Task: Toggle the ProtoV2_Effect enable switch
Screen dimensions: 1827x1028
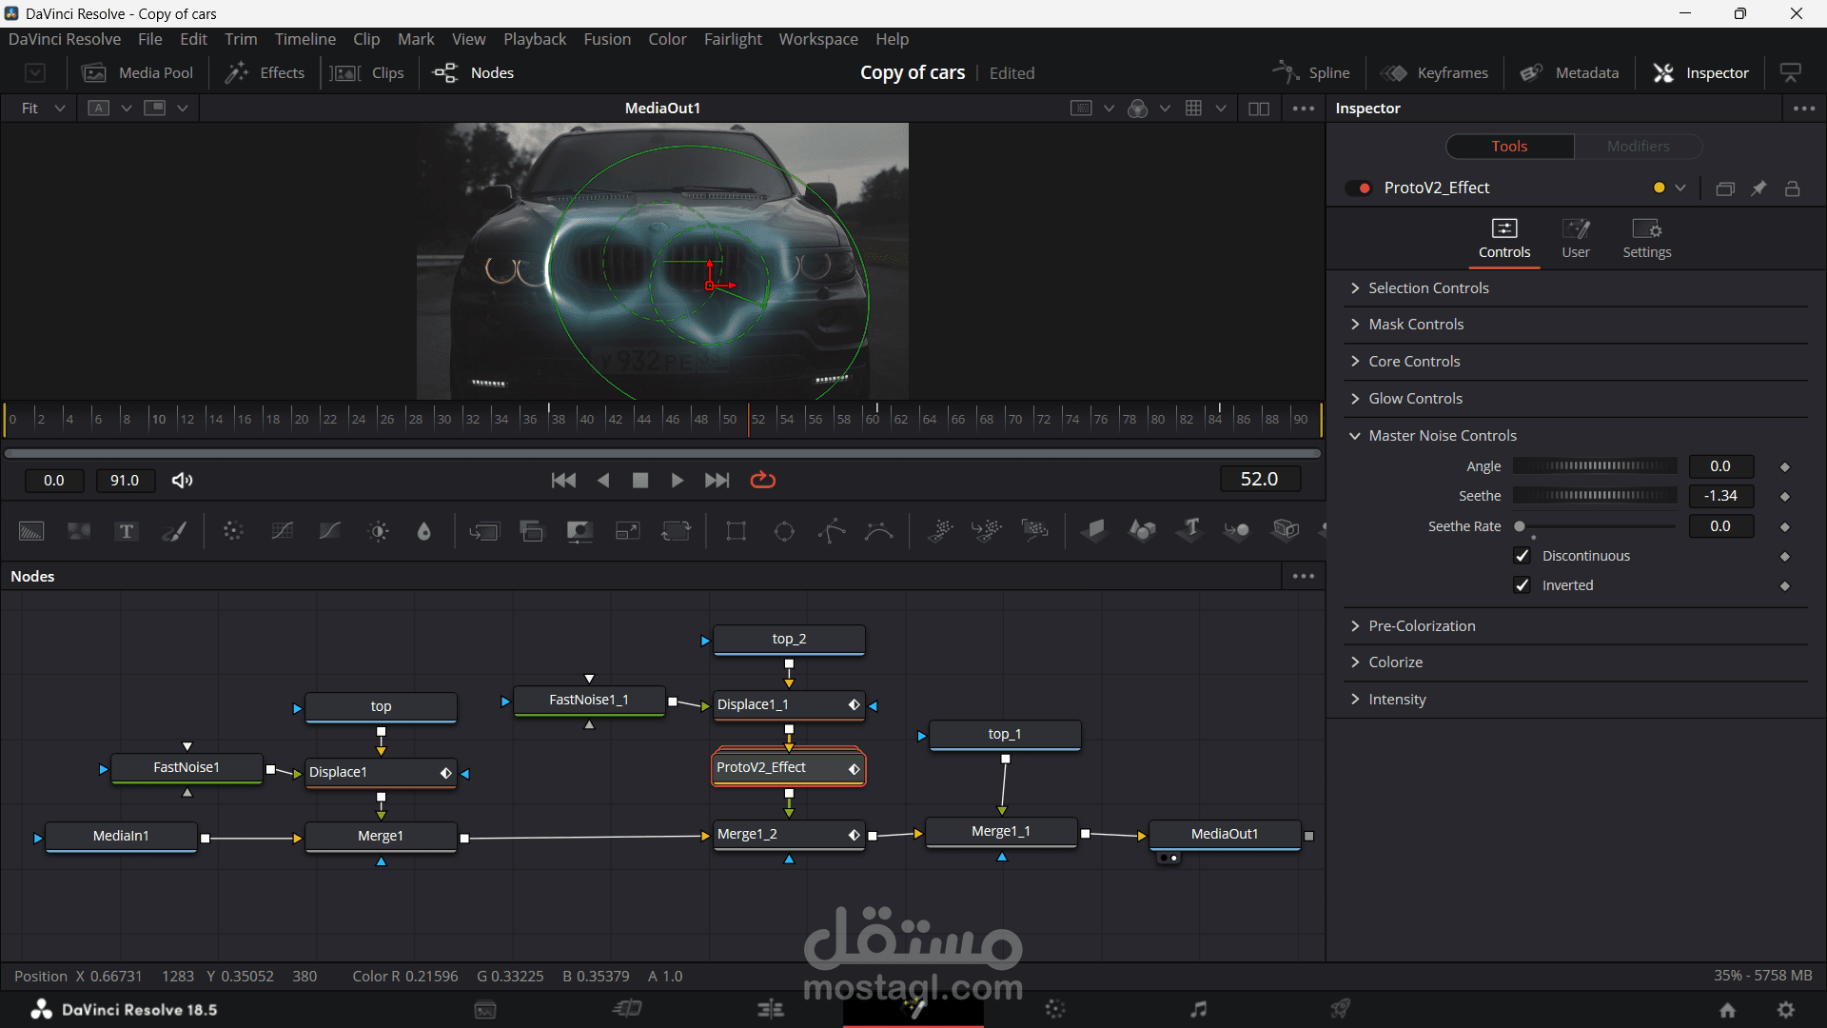Action: [x=1359, y=188]
